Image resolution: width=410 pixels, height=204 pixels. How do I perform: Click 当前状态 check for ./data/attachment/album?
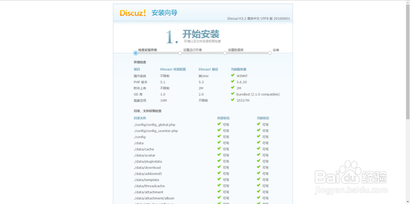(259, 197)
